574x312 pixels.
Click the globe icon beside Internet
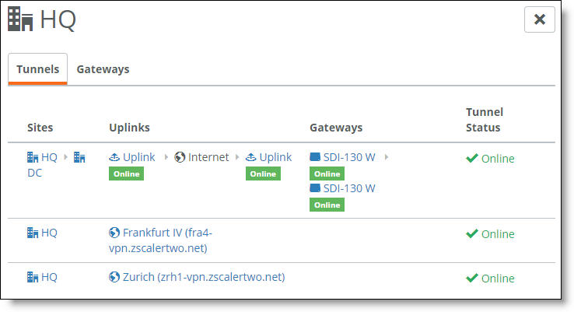[180, 157]
